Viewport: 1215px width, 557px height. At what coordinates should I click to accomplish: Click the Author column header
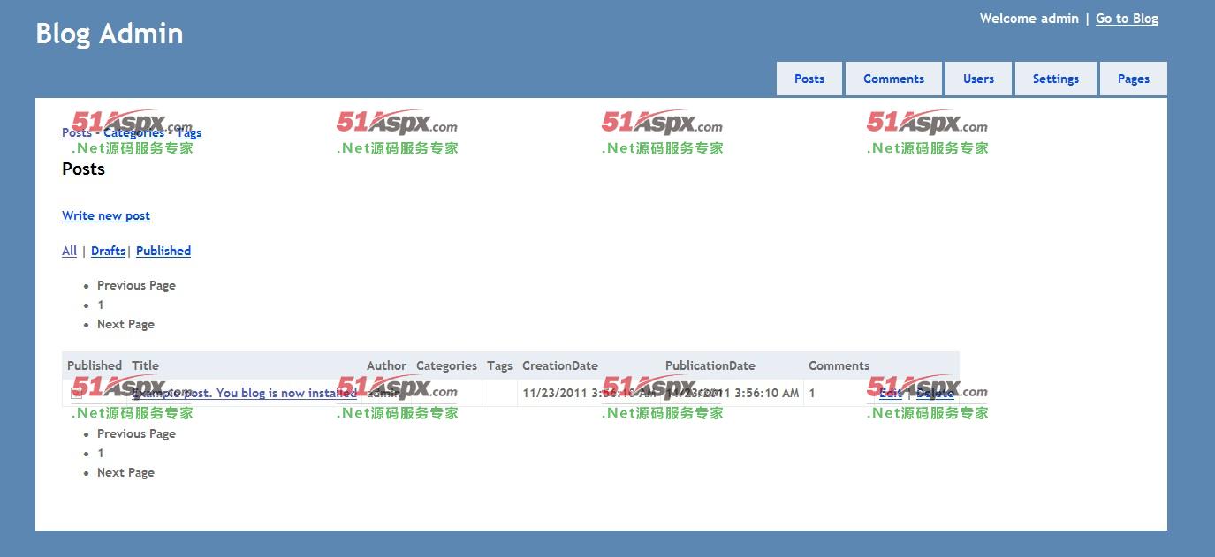pos(386,365)
